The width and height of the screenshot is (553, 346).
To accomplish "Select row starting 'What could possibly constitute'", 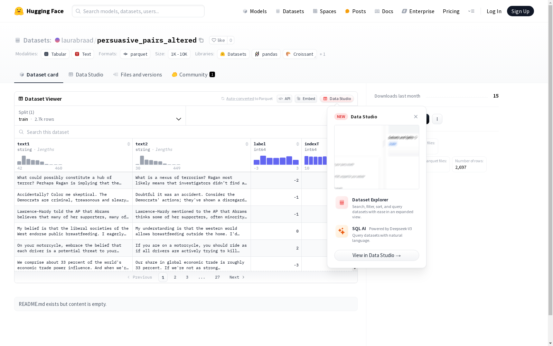I will pos(186,180).
